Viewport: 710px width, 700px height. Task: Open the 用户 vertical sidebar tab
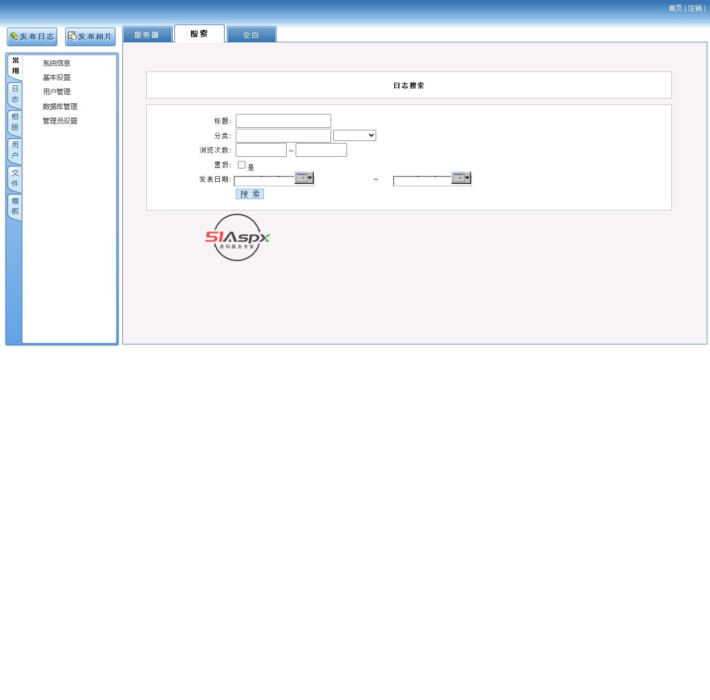point(15,150)
